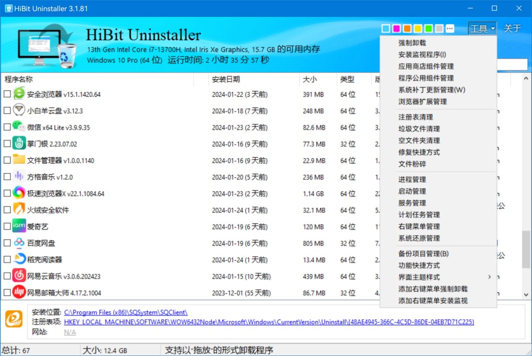Image resolution: width=532 pixels, height=356 pixels.
Task: Open the install location path link
Action: click(126, 312)
